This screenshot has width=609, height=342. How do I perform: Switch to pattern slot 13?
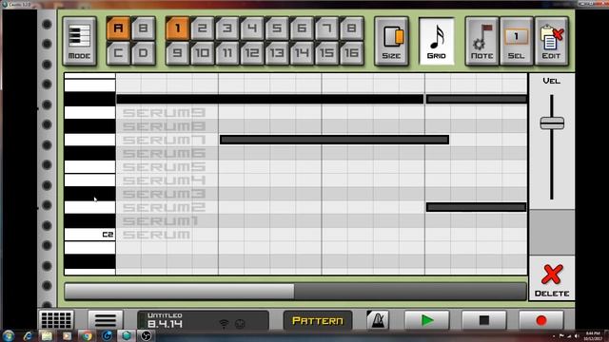pos(277,53)
